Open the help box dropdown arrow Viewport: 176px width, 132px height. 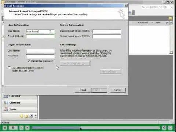(x=172, y=7)
